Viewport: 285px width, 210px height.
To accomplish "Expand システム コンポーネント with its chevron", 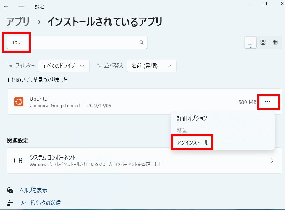I will tap(272, 161).
